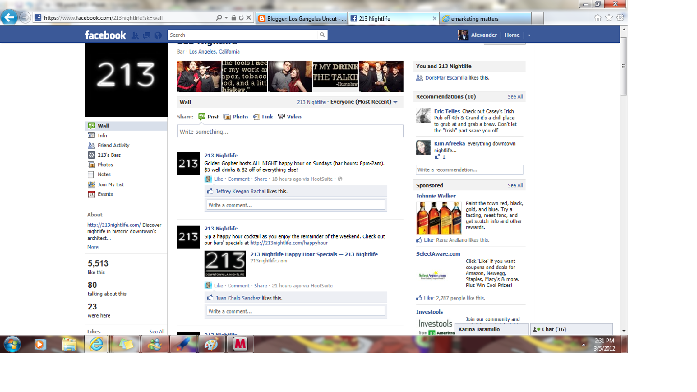697x392 pixels.
Task: Click 213 Happy Hour Specials link thumbnail
Action: tap(225, 264)
